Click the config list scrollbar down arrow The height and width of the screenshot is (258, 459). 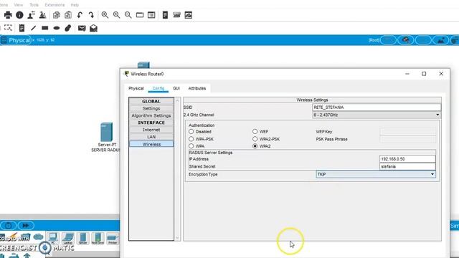tap(177, 238)
